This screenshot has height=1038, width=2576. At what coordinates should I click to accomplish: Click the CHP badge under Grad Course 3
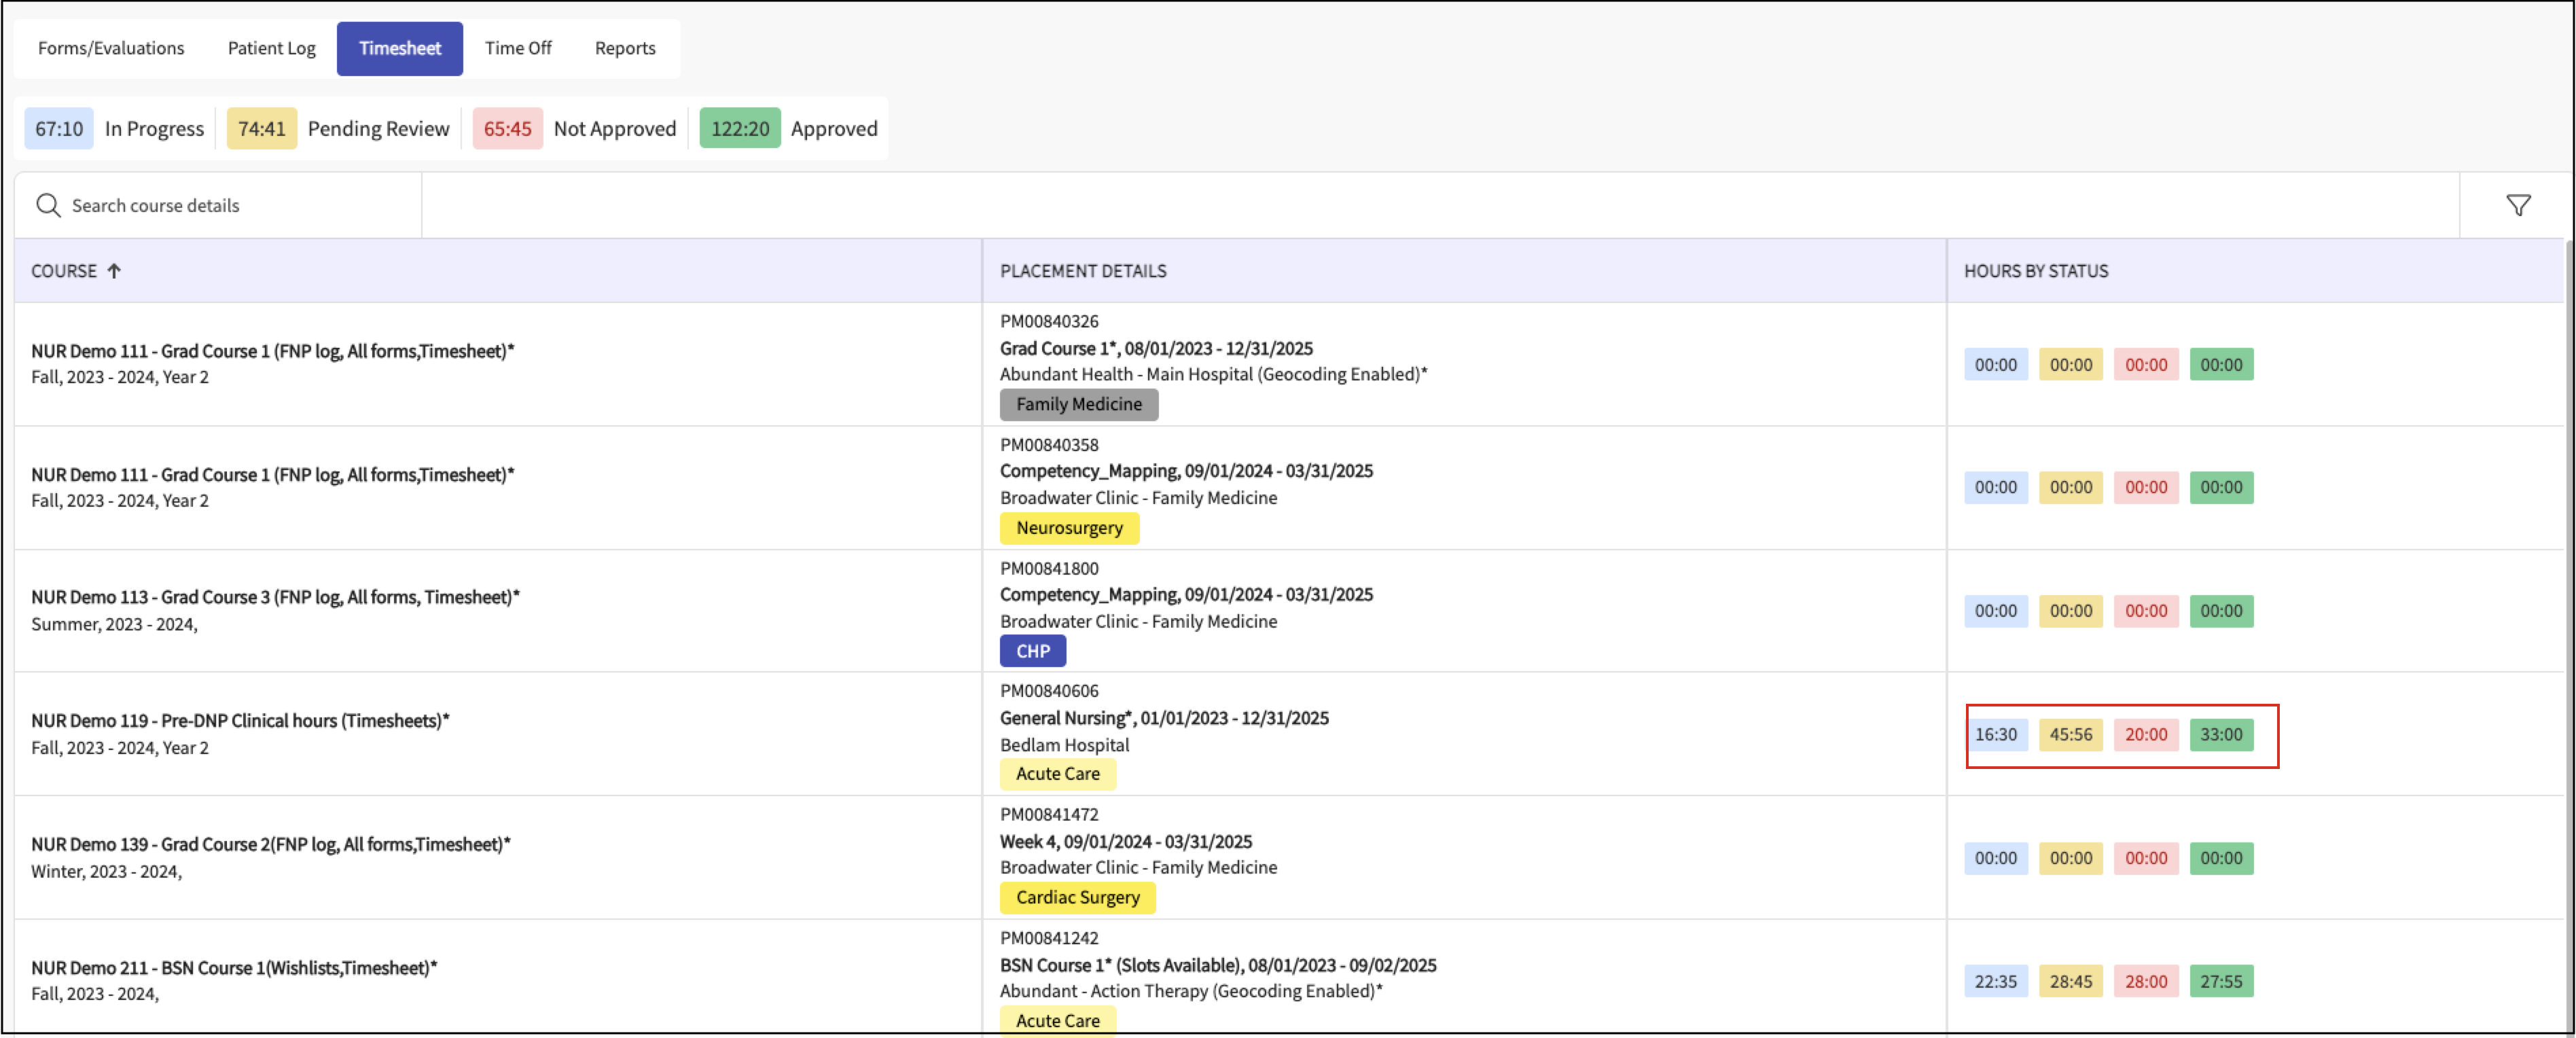(x=1032, y=650)
